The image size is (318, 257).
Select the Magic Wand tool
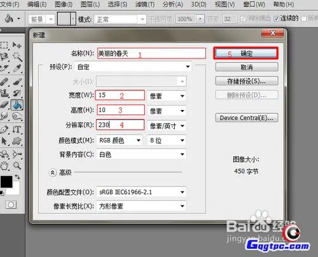[17, 57]
